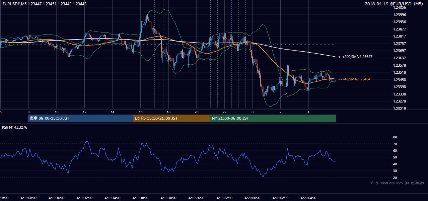Click the date label 4/20 04:00
This screenshot has height=201, width=428.
(x=308, y=198)
